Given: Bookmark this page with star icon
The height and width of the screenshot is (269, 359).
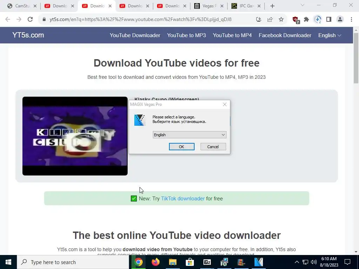Looking at the screenshot, I should [x=281, y=20].
